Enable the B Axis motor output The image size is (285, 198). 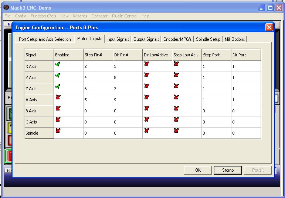click(58, 109)
